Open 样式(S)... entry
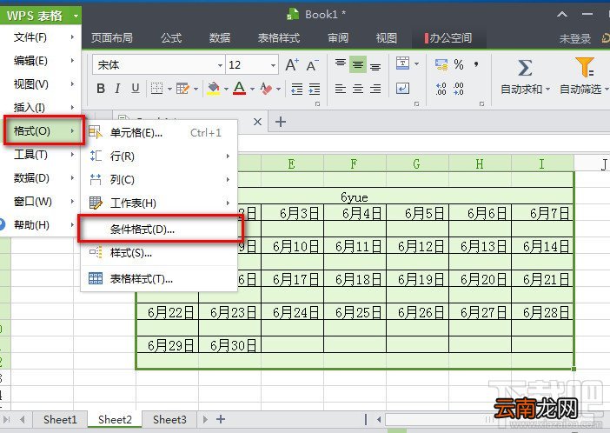 point(159,253)
